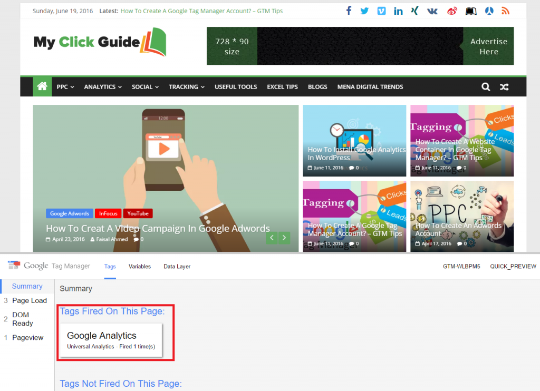Open the LinkedIn social icon
Image resolution: width=540 pixels, height=391 pixels.
pyautogui.click(x=398, y=11)
